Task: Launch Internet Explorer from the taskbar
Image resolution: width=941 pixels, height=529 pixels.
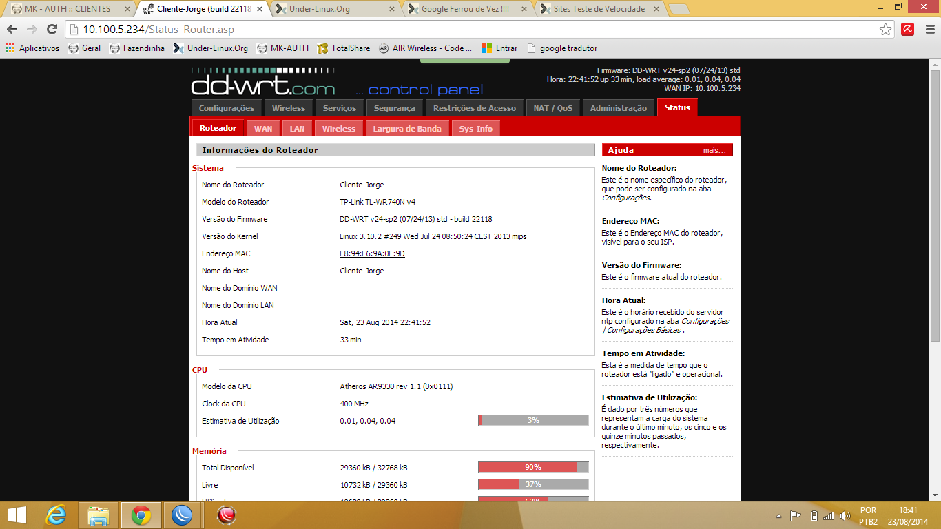Action: click(x=56, y=515)
